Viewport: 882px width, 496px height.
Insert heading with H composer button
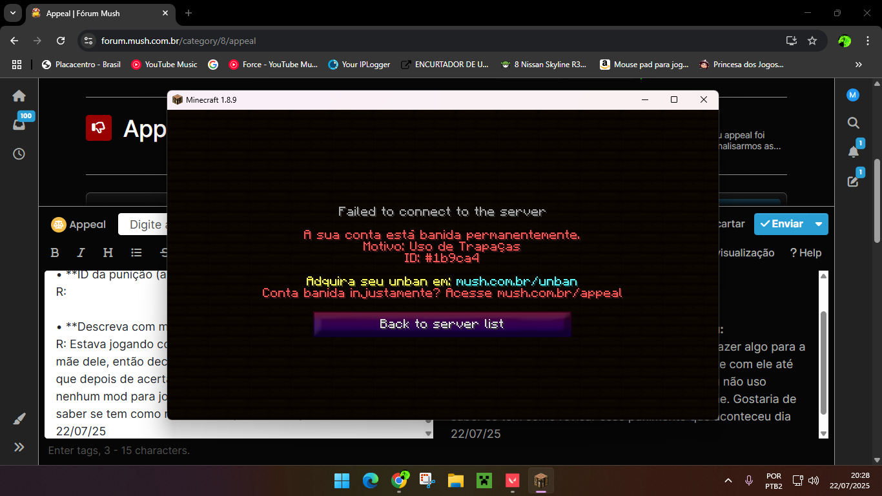tap(108, 253)
